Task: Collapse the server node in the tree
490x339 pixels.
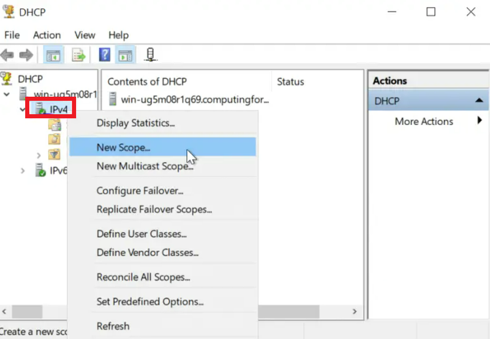Action: [7, 94]
